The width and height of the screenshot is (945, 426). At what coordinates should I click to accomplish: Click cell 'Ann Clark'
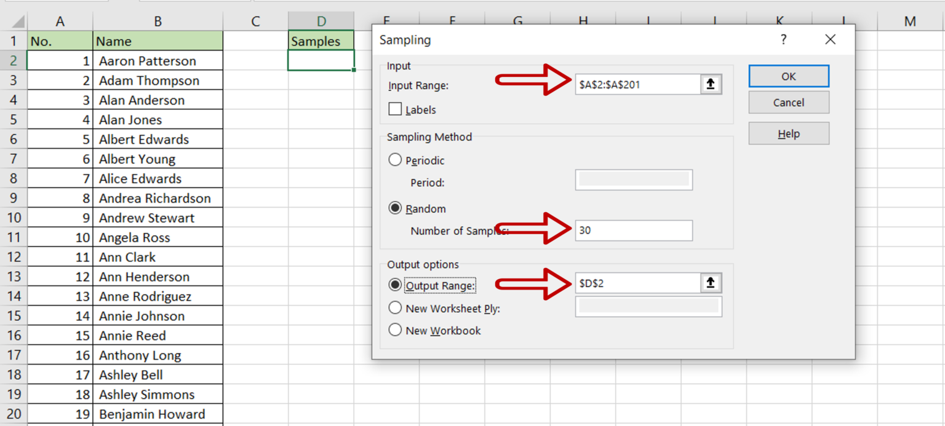coord(158,257)
